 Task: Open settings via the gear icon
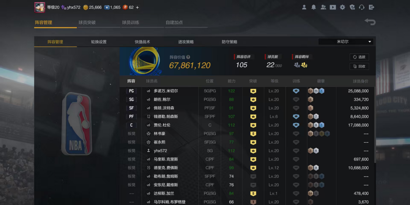pos(342,7)
